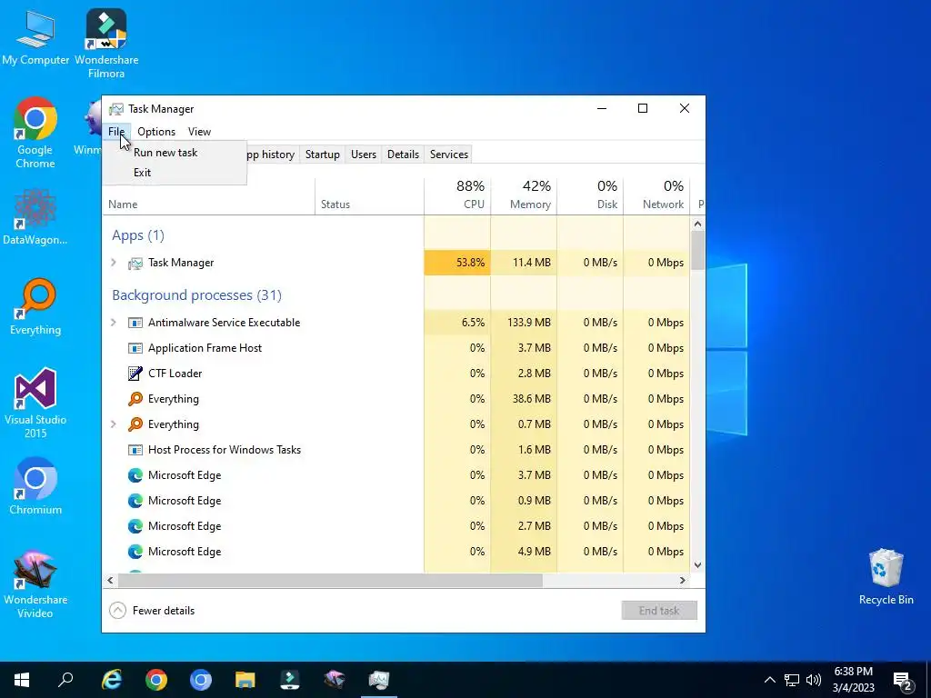Select the Google Chrome desktop shortcut
Screen dimensions: 931x698
coord(35,133)
